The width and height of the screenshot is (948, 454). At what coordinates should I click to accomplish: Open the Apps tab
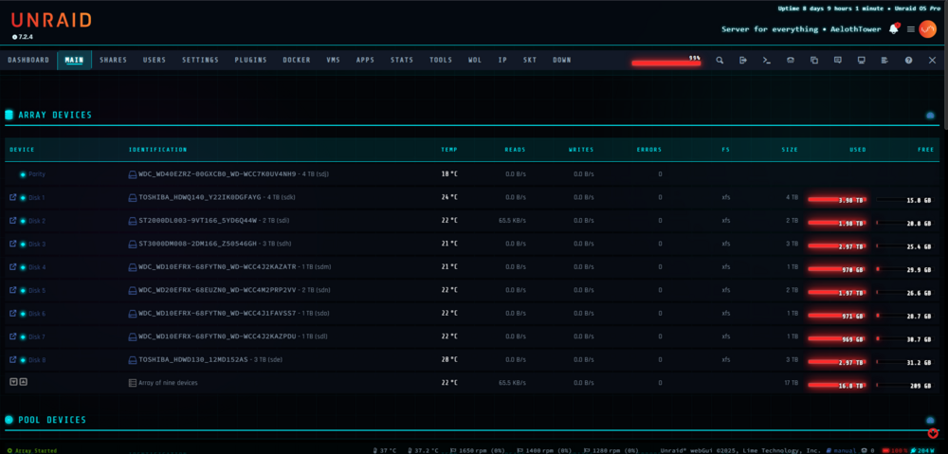point(365,61)
